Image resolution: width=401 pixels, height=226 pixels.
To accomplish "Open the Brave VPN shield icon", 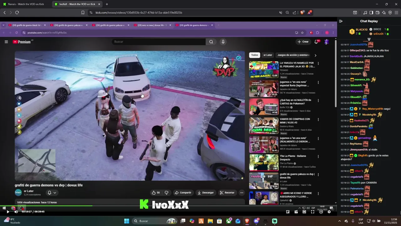I will (390, 13).
